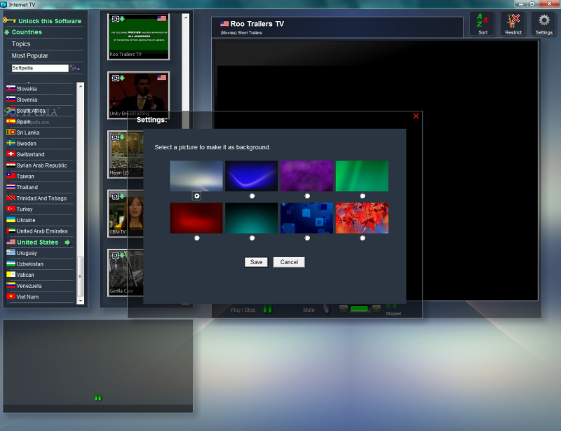The image size is (561, 431).
Task: Click record icon on Gorilla Cam thumbnail
Action: point(116,255)
